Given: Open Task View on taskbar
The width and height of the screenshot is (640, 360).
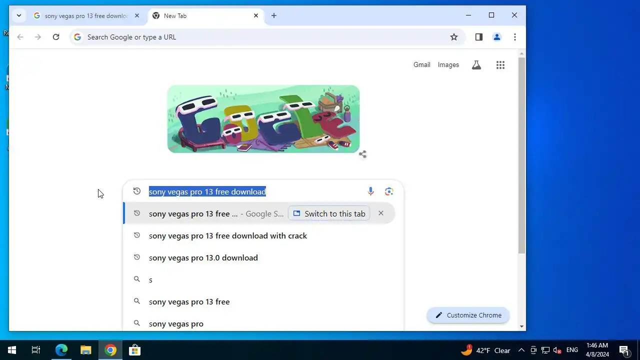Looking at the screenshot, I should (x=36, y=350).
